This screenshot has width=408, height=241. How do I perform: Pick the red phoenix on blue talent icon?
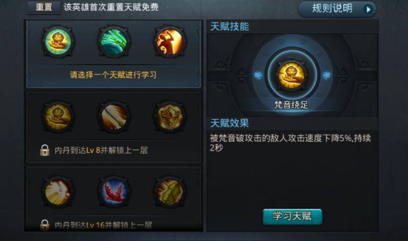(114, 192)
